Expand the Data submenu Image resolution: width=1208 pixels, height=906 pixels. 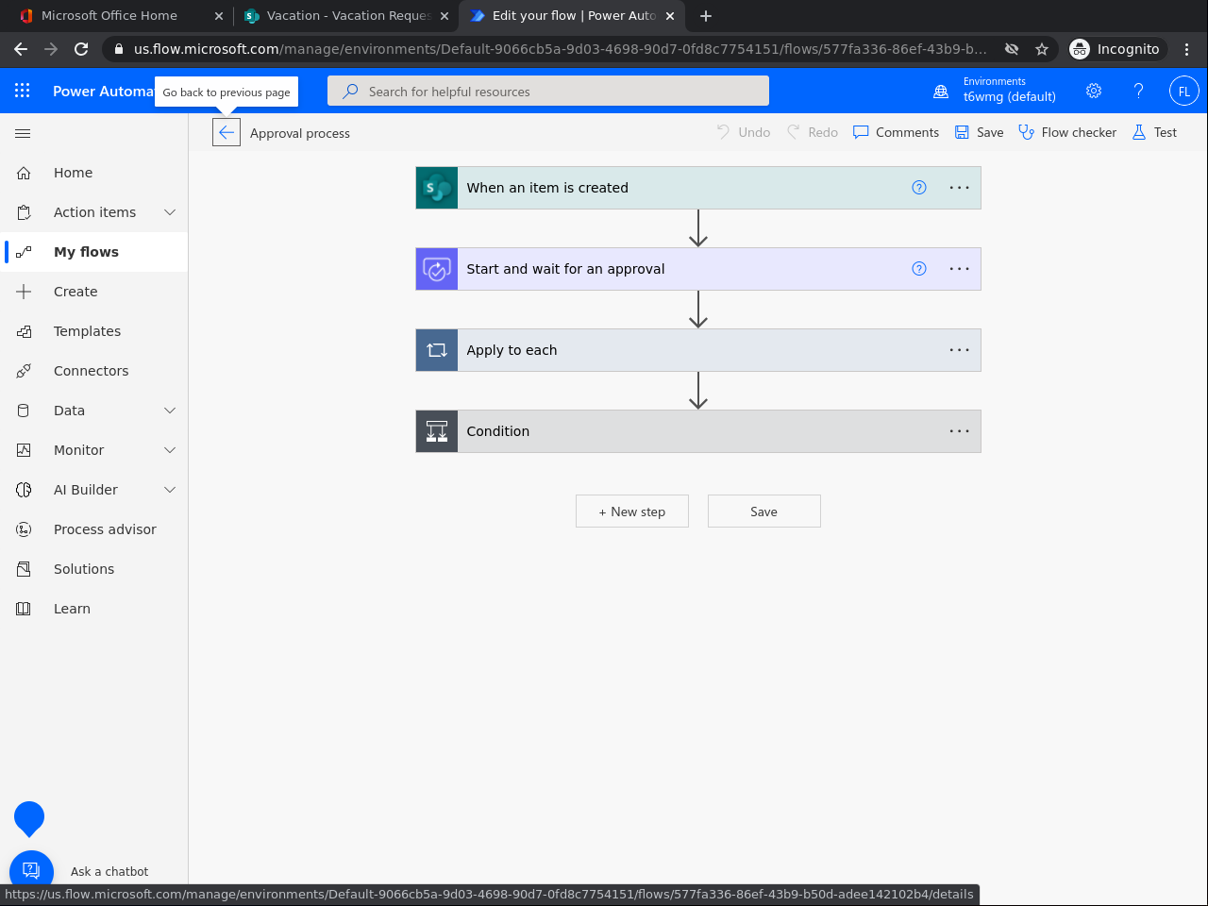coord(170,411)
